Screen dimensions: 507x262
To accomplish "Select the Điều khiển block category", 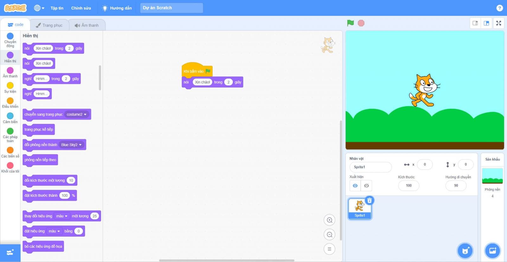I will (x=10, y=103).
